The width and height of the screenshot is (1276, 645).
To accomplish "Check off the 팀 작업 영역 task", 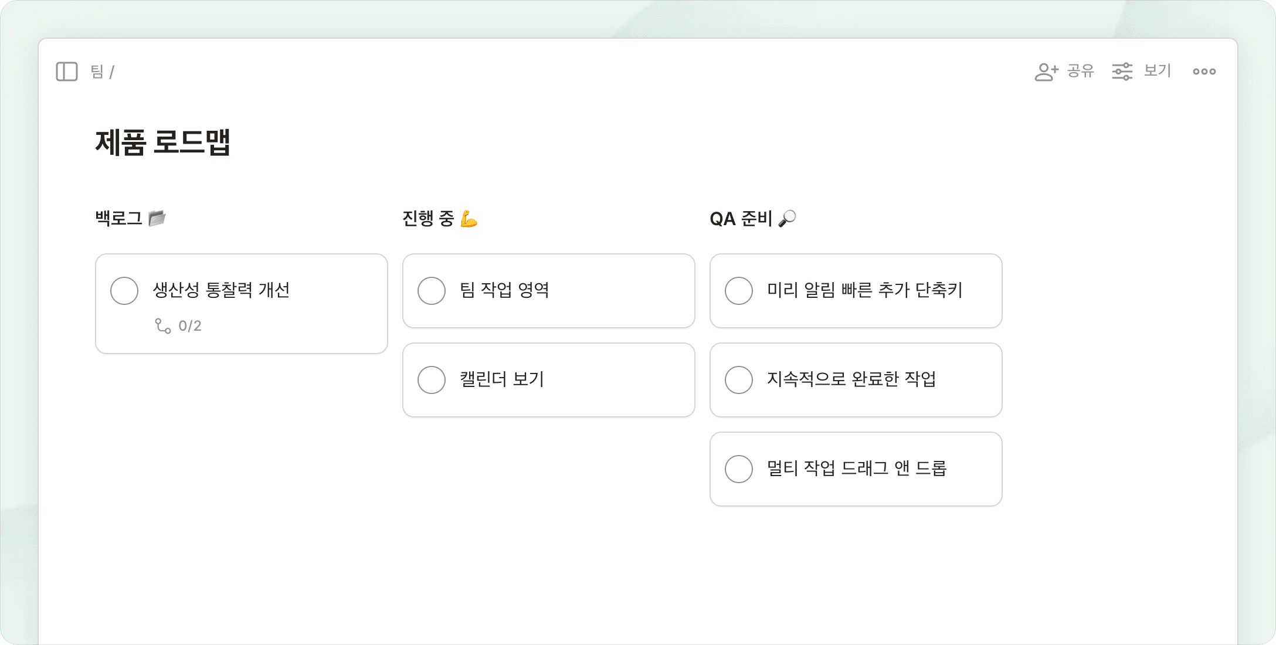I will tap(432, 291).
